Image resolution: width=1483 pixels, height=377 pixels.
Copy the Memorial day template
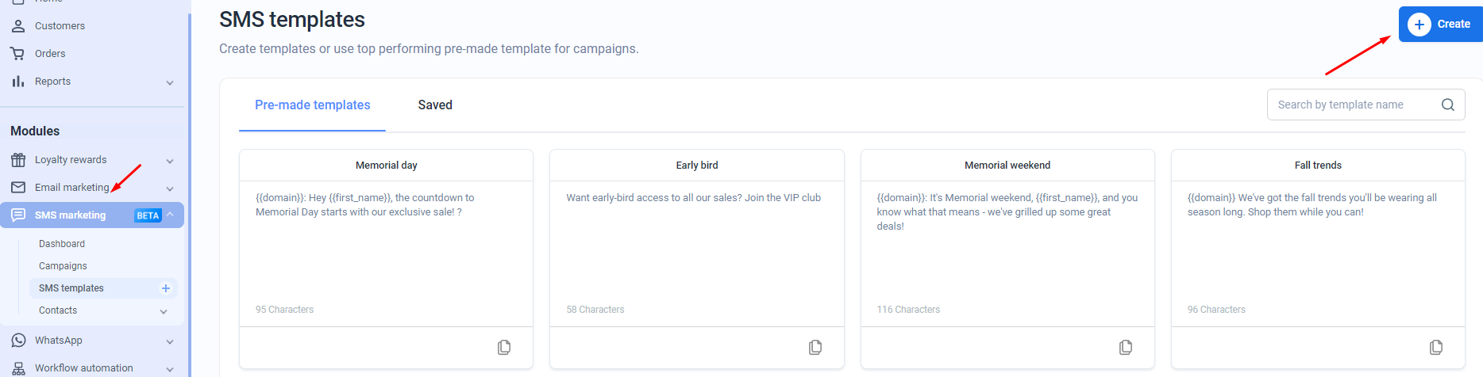(504, 348)
